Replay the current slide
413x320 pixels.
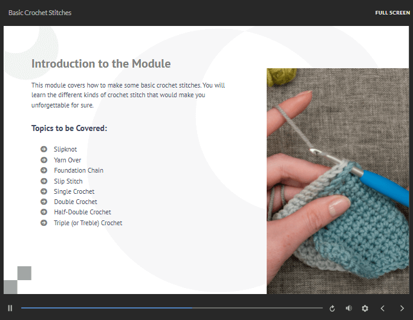click(x=332, y=309)
